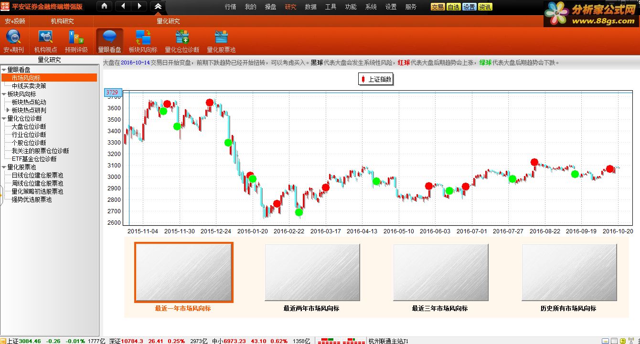The image size is (640, 344).
Task: Open the 设置 menu
Action: [391, 7]
